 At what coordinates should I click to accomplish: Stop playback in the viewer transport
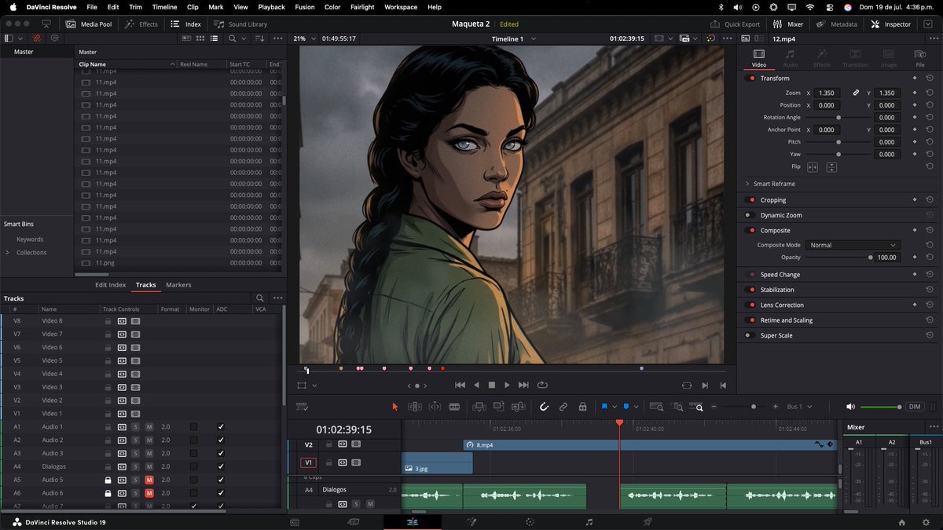click(x=492, y=385)
